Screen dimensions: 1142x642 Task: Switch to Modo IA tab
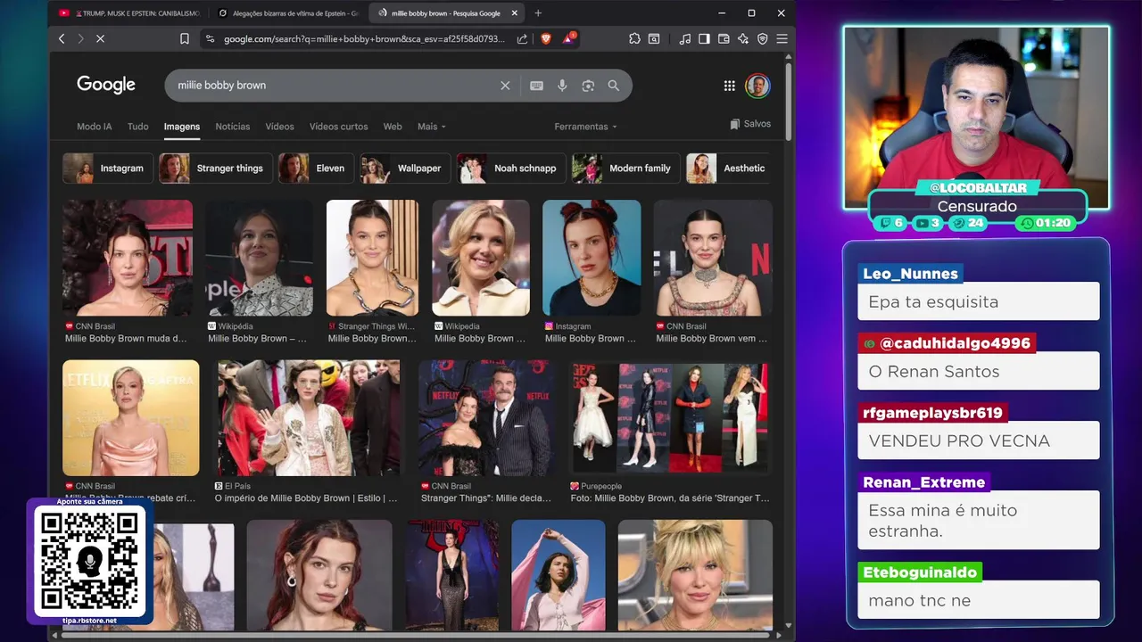pos(95,127)
